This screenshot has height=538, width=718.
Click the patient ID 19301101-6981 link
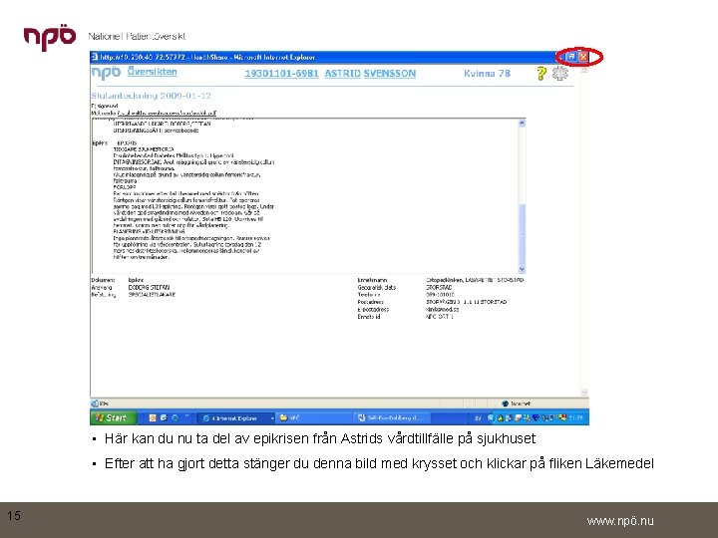click(x=281, y=74)
